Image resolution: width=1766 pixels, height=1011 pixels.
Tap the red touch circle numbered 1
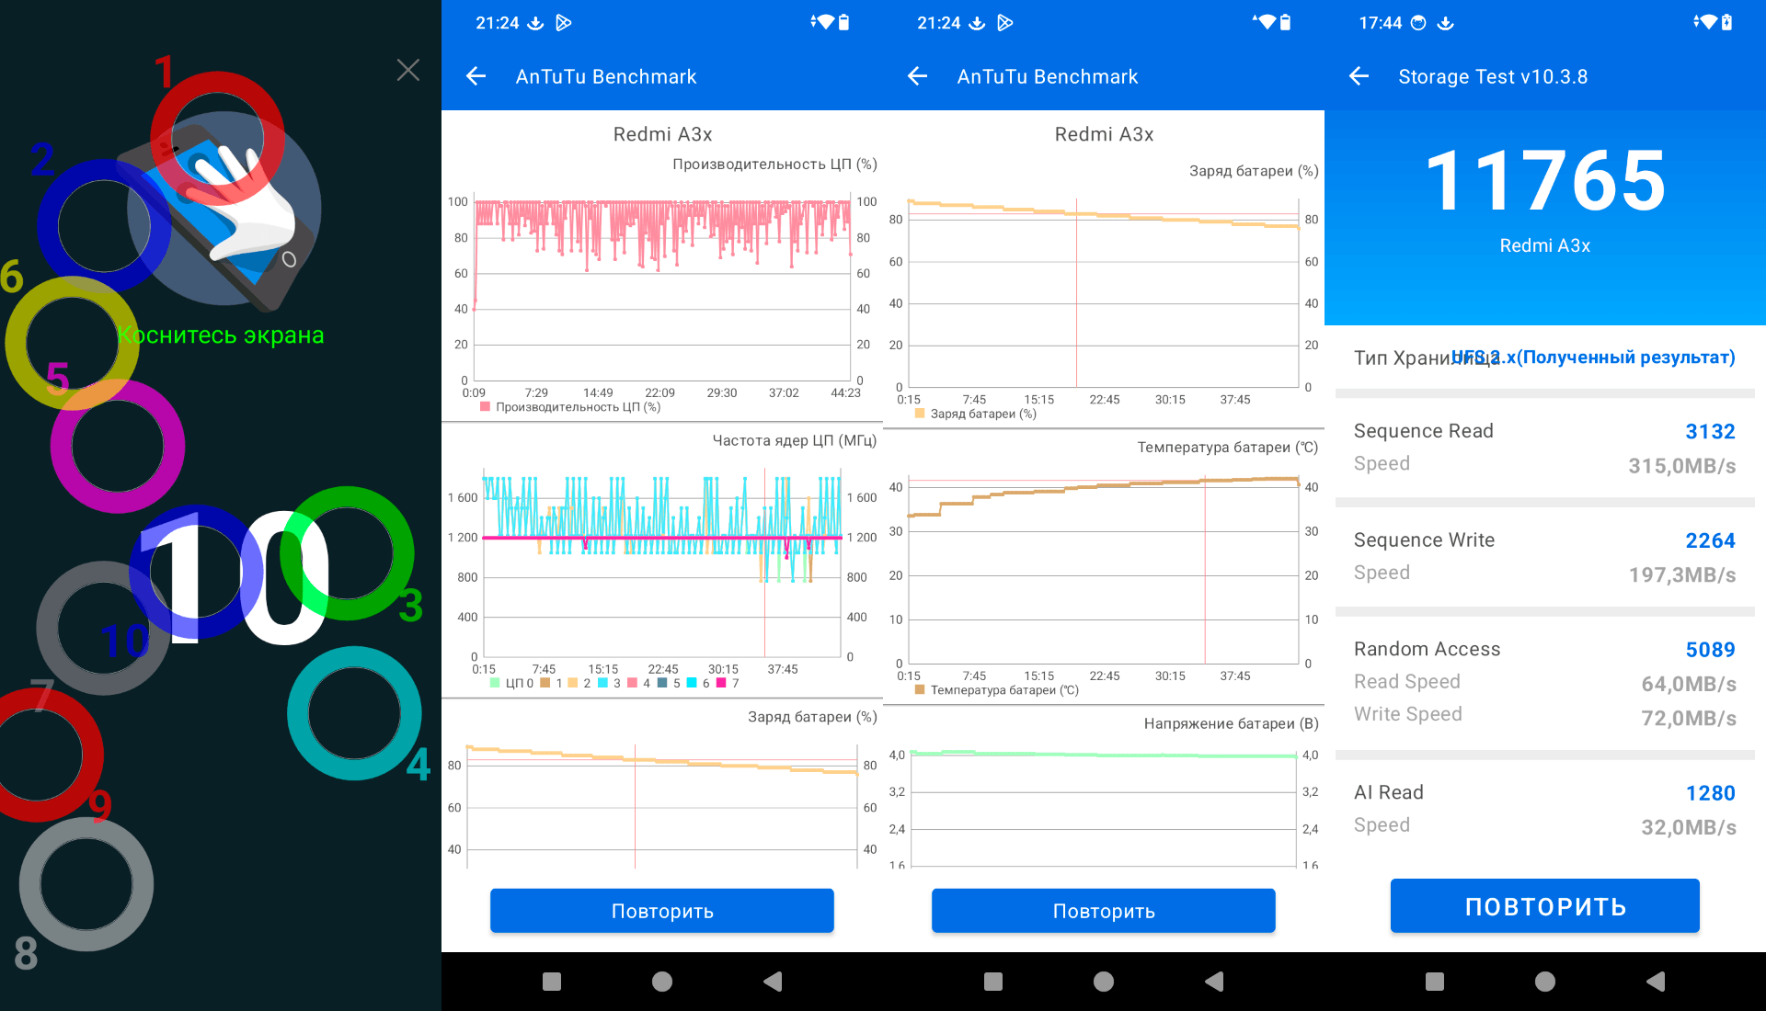218,138
